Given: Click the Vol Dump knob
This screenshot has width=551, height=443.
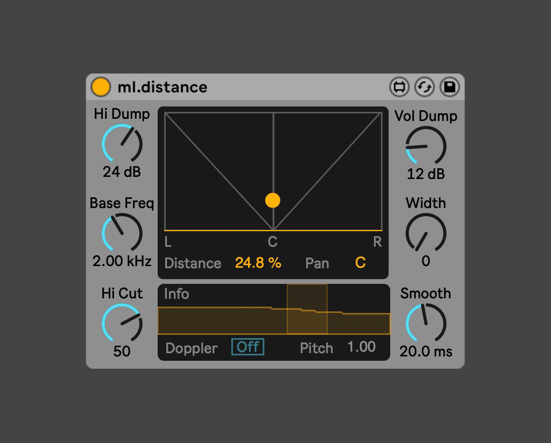Looking at the screenshot, I should [x=426, y=146].
